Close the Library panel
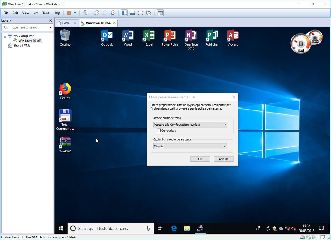 click(51, 20)
